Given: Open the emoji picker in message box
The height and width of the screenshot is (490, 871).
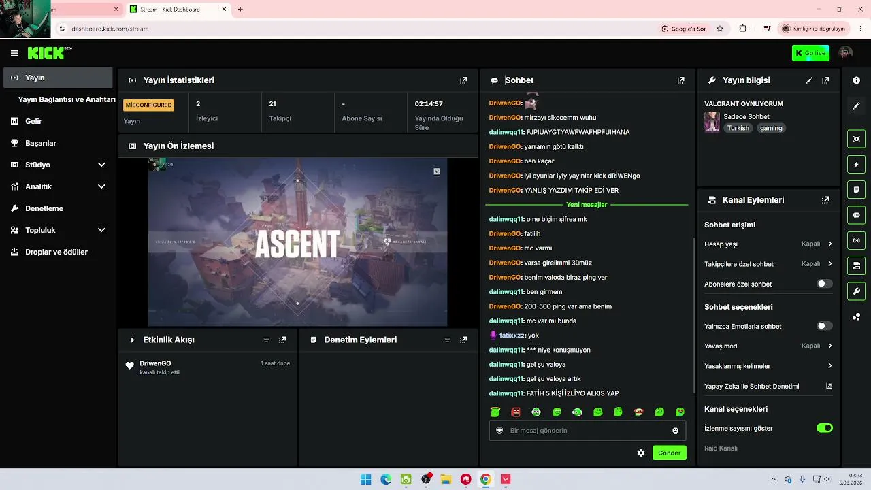Looking at the screenshot, I should pos(675,431).
